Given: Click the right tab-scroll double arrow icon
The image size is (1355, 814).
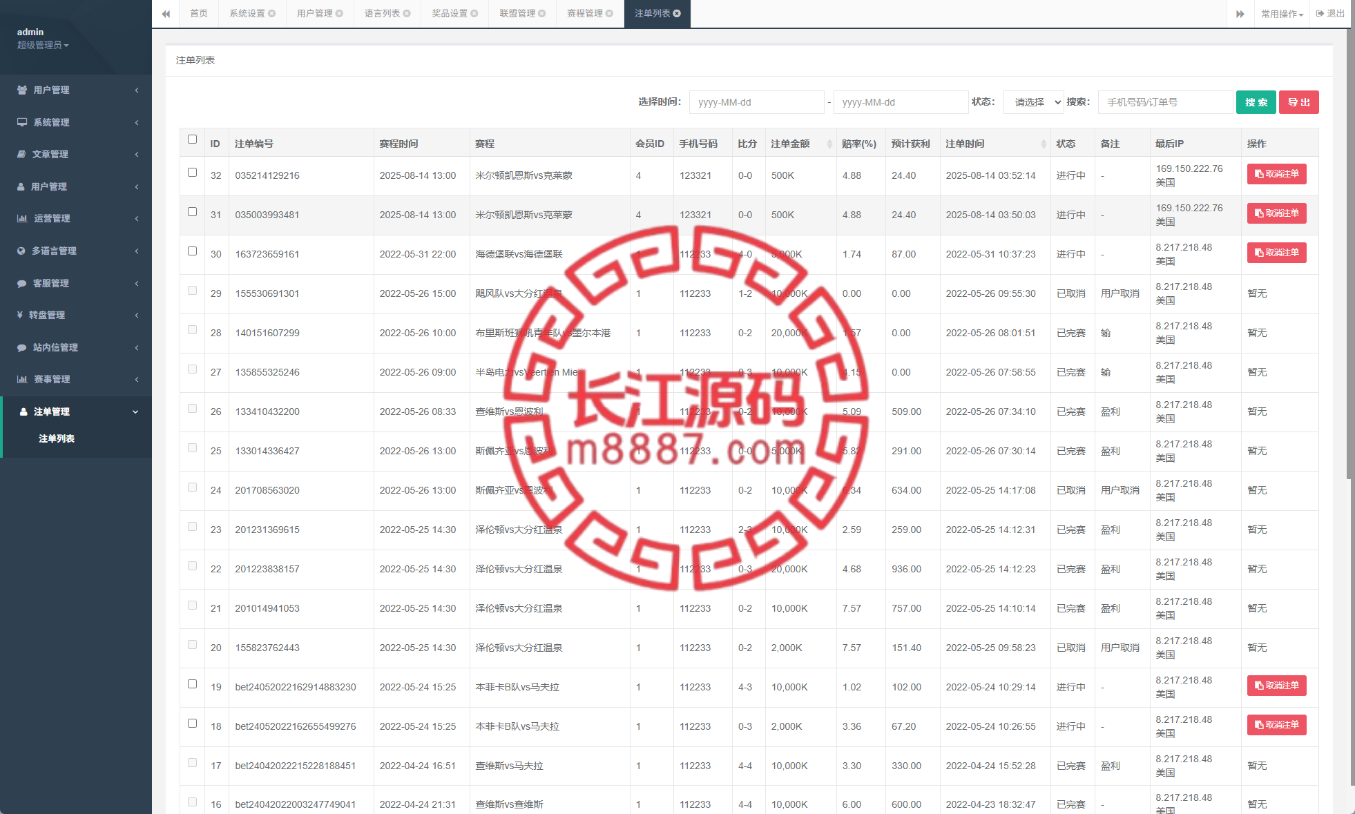Looking at the screenshot, I should coord(1240,14).
